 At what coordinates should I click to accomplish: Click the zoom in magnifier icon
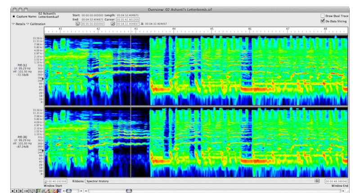point(30,191)
